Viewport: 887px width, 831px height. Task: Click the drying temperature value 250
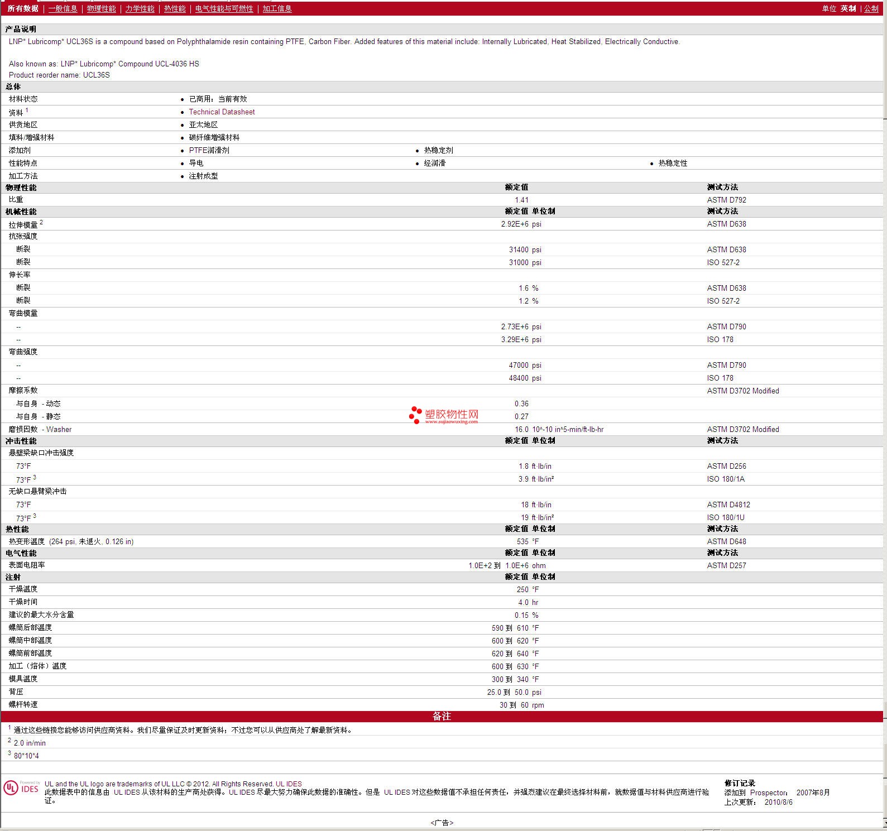click(522, 589)
